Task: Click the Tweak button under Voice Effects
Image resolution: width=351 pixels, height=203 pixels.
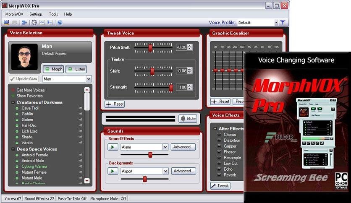Action: click(x=220, y=186)
